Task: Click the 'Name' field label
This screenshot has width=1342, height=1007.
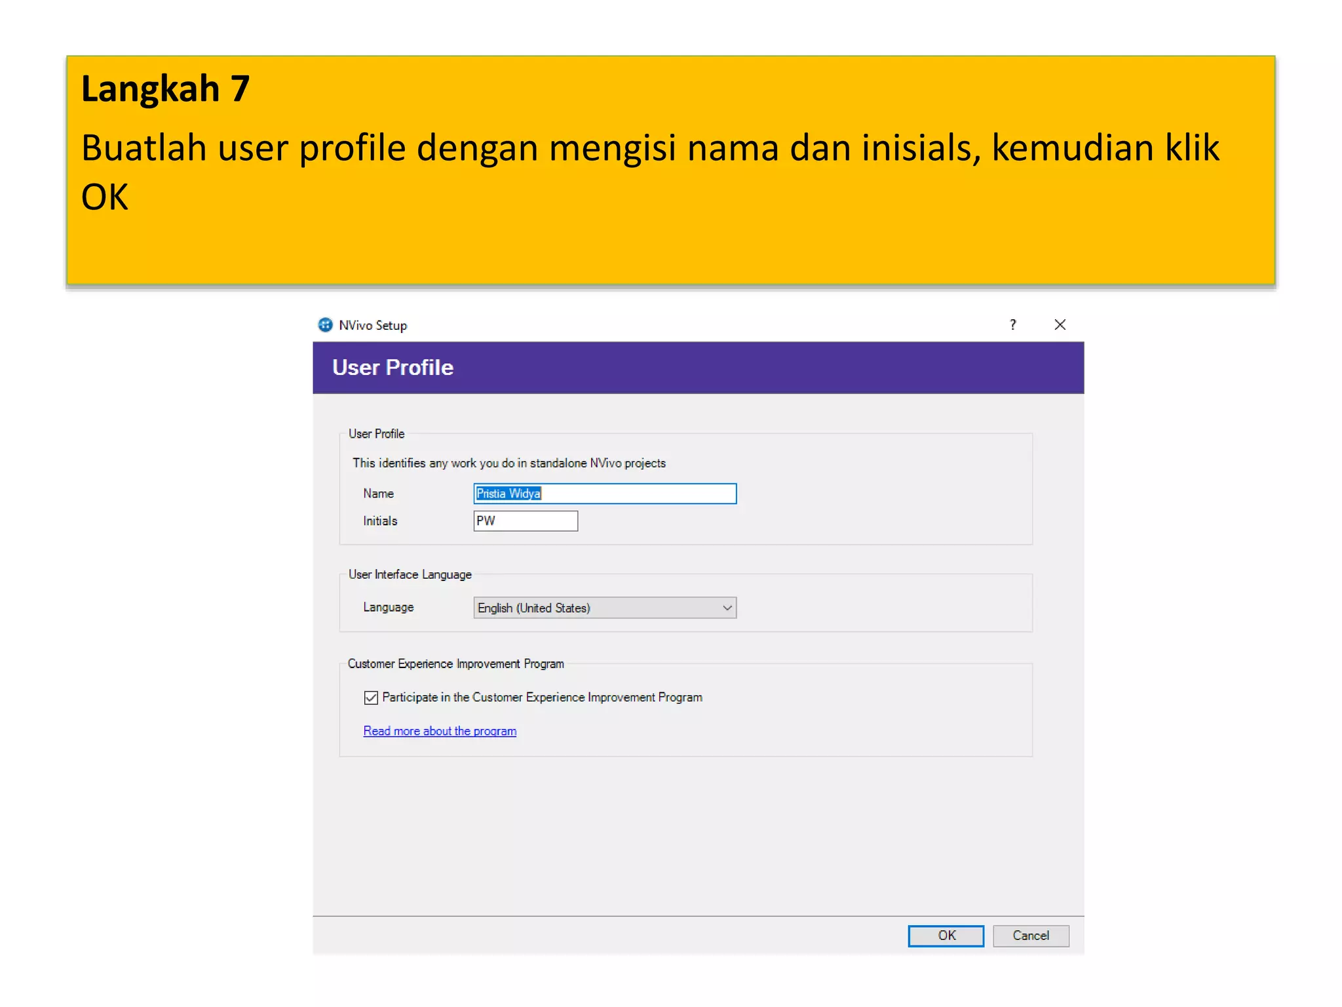Action: [379, 494]
